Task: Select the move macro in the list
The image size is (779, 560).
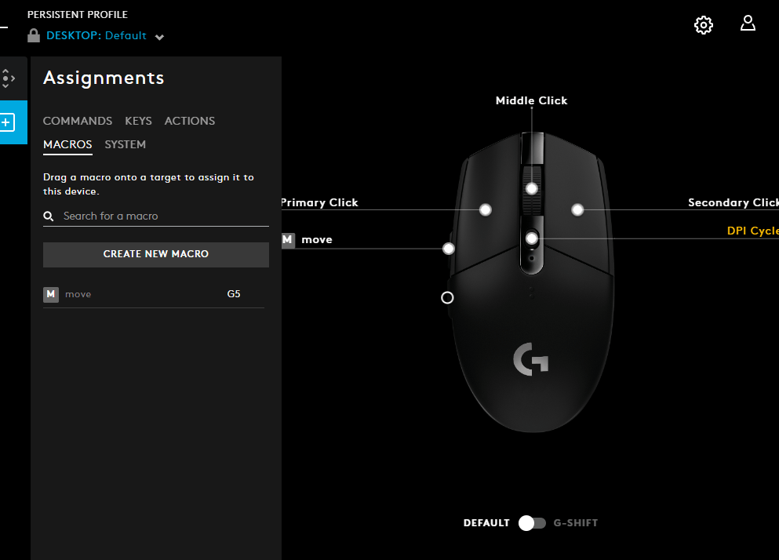Action: tap(154, 294)
